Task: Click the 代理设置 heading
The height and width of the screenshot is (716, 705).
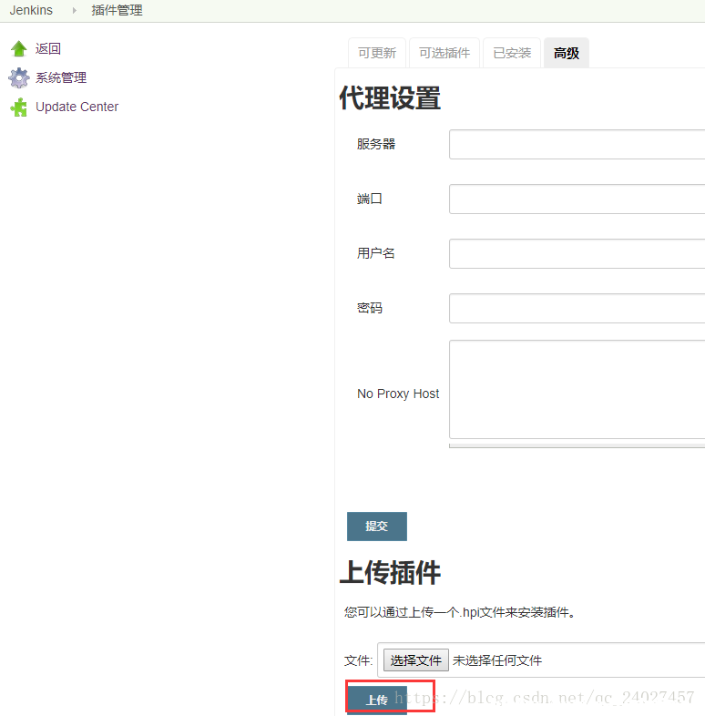Action: coord(390,97)
